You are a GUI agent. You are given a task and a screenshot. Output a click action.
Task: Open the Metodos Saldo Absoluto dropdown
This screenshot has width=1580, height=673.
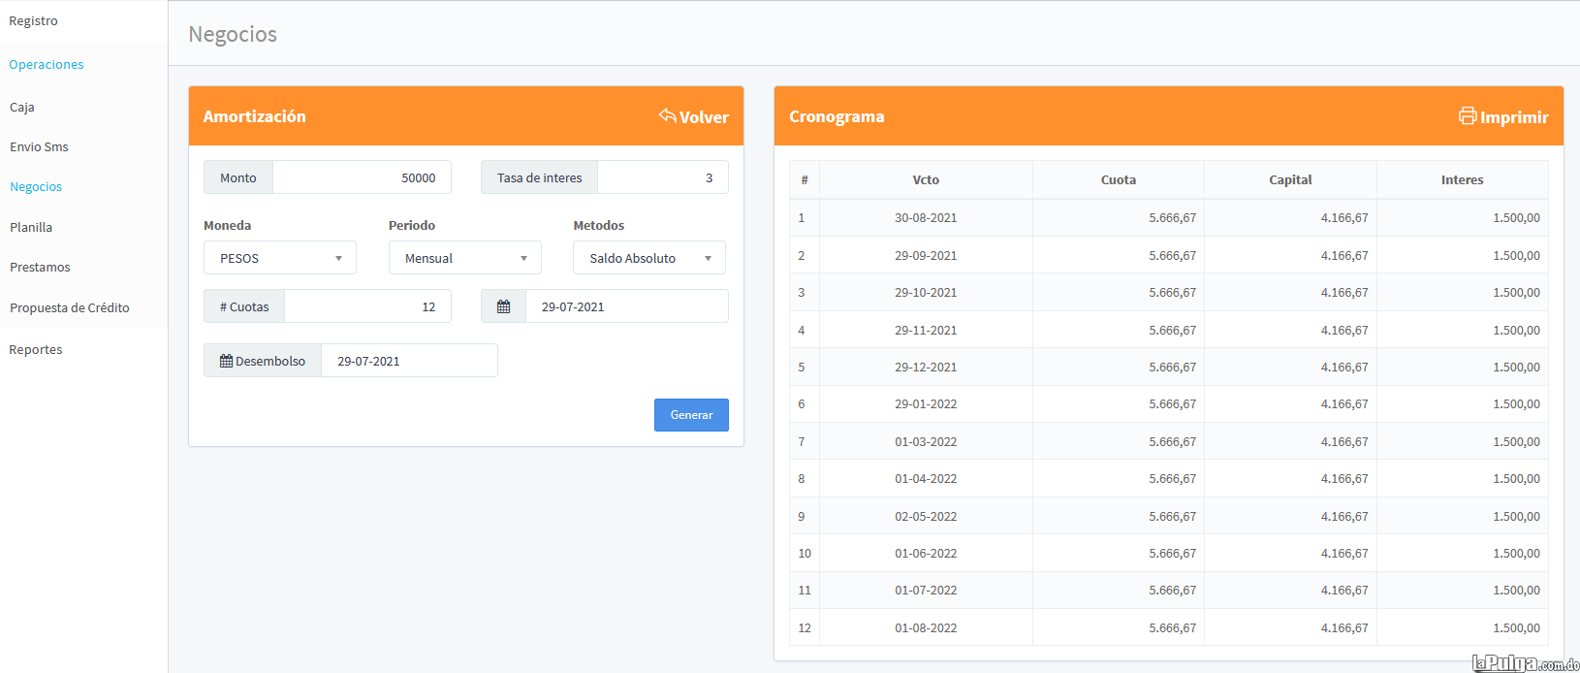click(x=649, y=258)
